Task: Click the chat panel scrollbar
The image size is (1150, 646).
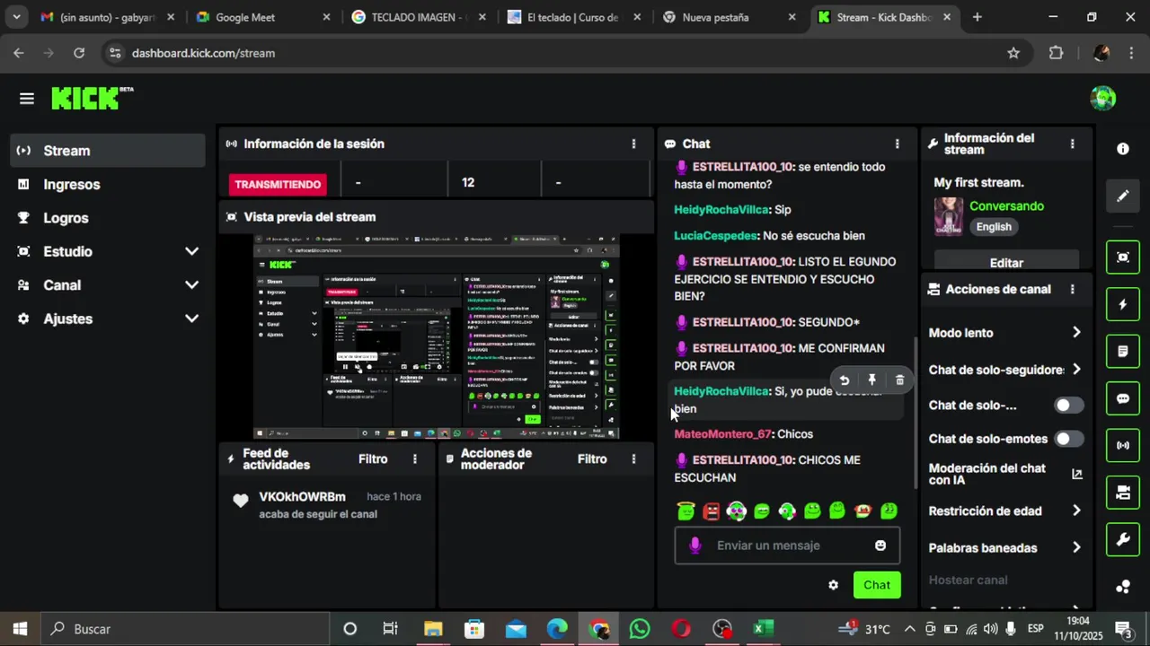Action: tap(916, 413)
